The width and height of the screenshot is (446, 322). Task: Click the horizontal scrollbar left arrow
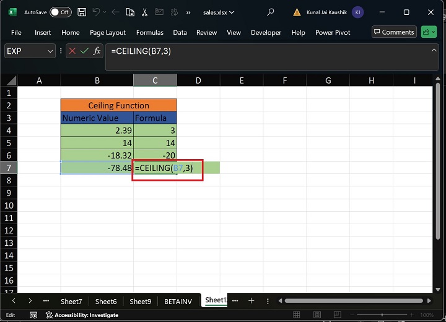click(280, 301)
